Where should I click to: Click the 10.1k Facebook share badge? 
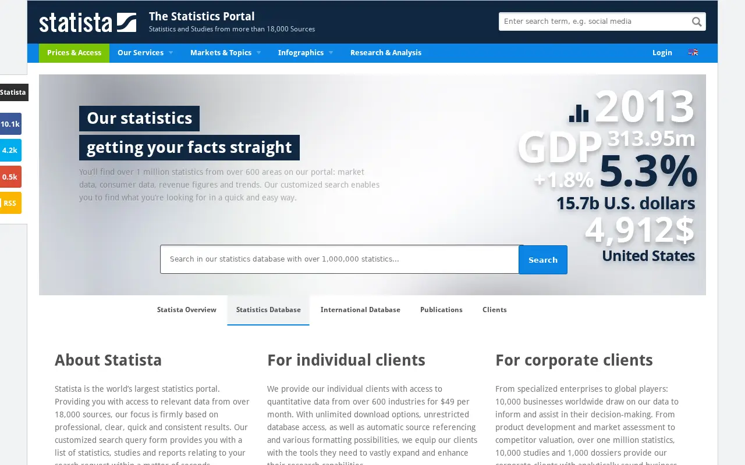pyautogui.click(x=10, y=124)
